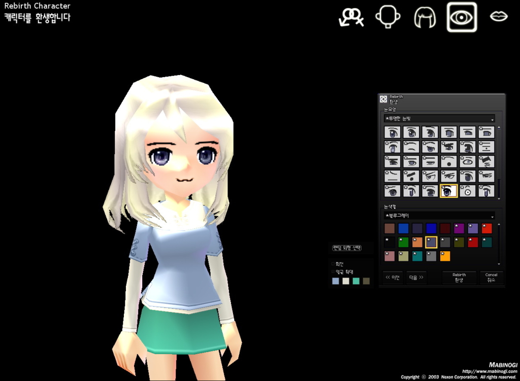Open the gender and race selection icon
Image resolution: width=520 pixels, height=381 pixels.
[351, 17]
